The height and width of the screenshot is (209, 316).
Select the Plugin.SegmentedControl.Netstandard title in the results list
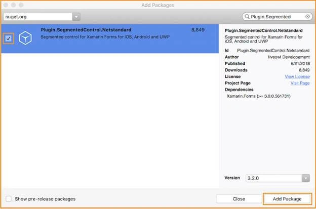click(86, 30)
